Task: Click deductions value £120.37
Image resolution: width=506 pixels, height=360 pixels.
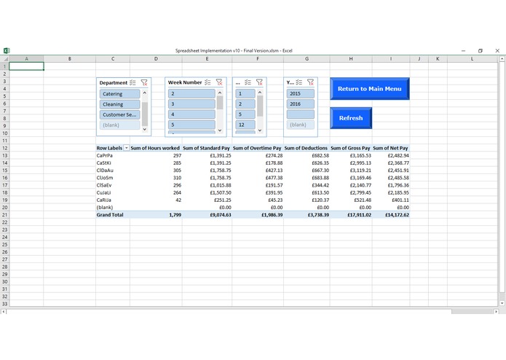Action: click(x=320, y=200)
